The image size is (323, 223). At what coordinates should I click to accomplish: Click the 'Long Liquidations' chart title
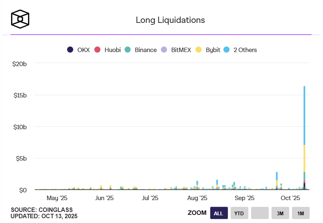tap(170, 20)
